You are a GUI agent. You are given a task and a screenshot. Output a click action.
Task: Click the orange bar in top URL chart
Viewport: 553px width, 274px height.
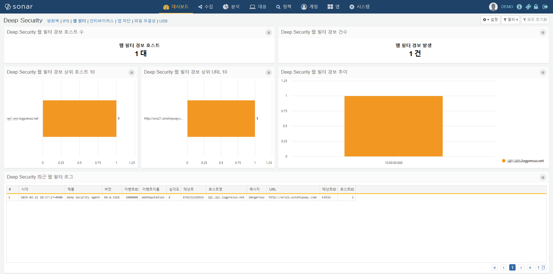pos(221,118)
